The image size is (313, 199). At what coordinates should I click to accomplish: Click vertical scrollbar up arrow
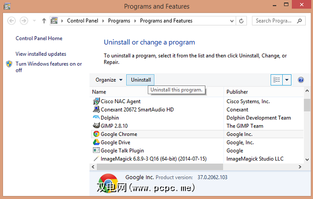(x=307, y=91)
